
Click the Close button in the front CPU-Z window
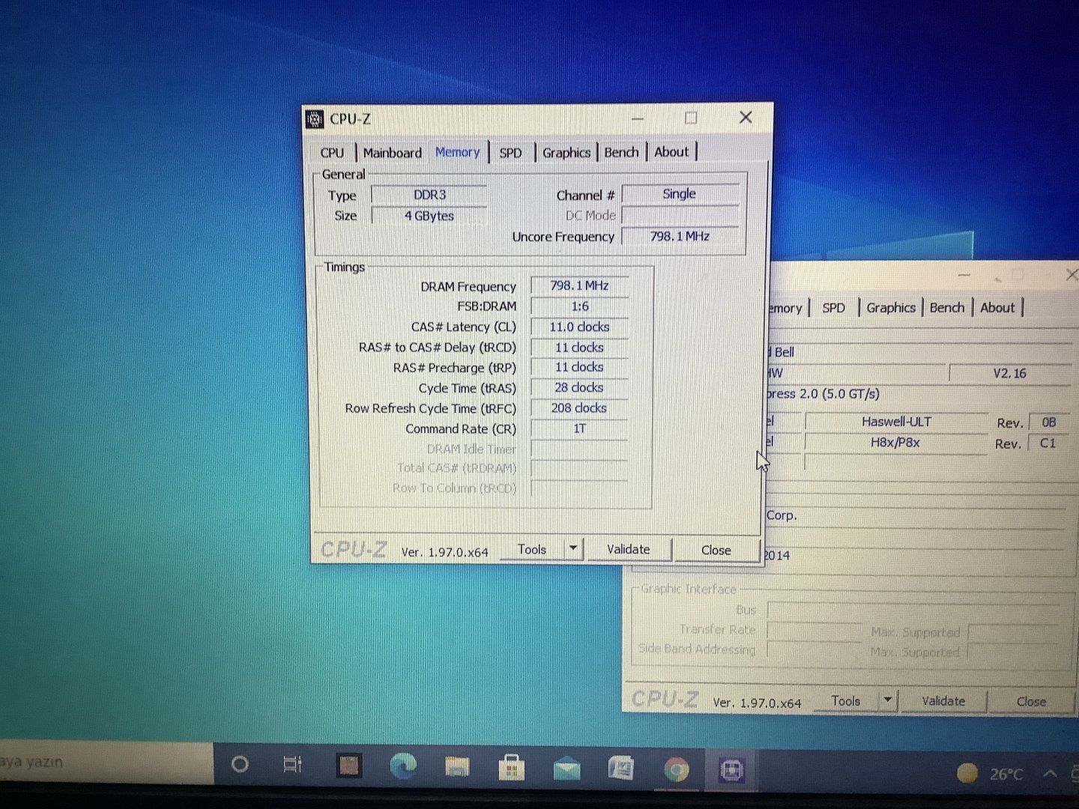point(716,550)
